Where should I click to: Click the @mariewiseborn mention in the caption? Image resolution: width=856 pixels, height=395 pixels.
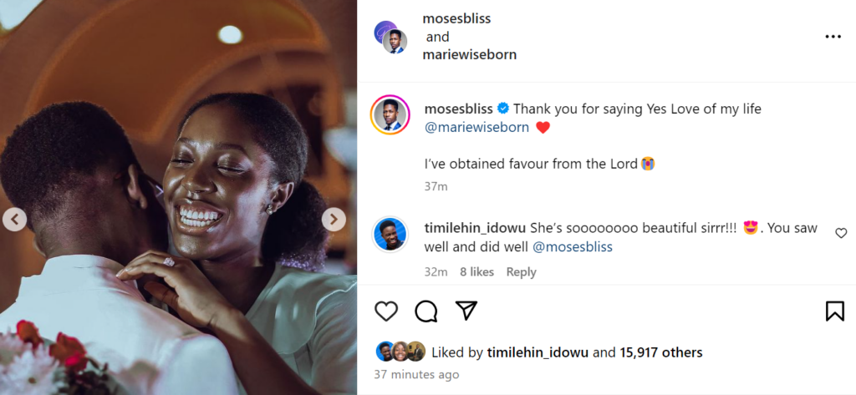pos(477,128)
